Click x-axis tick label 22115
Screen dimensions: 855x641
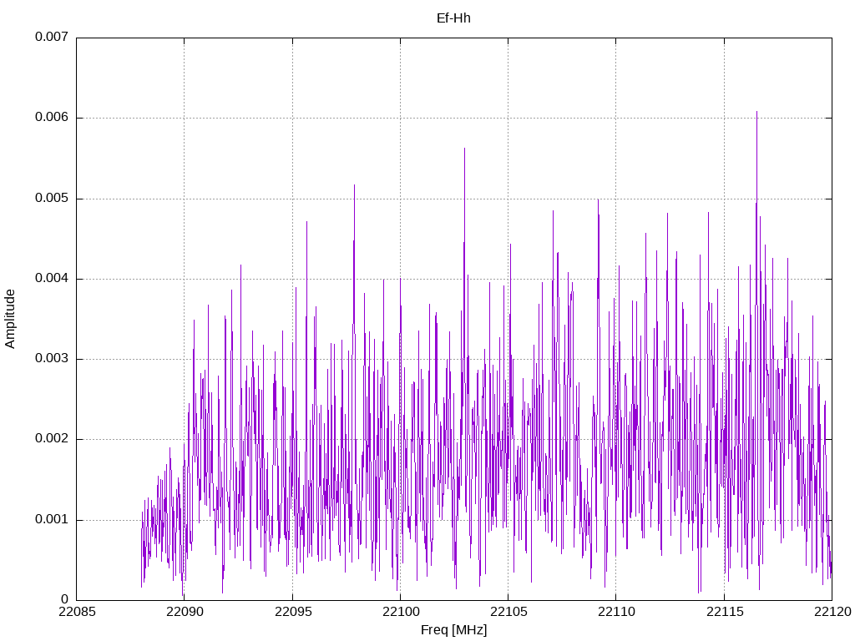tap(725, 612)
